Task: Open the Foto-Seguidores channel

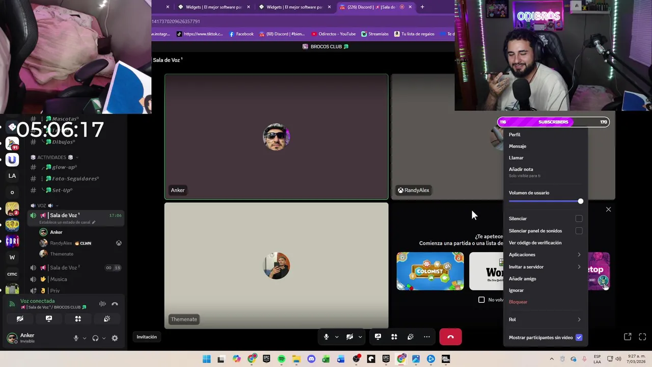Action: point(76,178)
